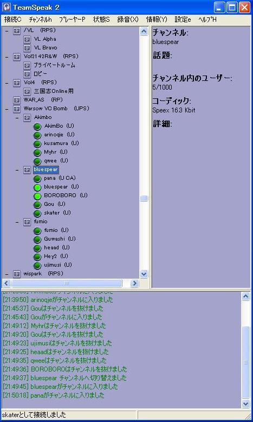
Task: Click the bright talking light of BOROBORO
Action: 37,196
